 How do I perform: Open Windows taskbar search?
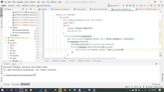pyautogui.click(x=7, y=90)
